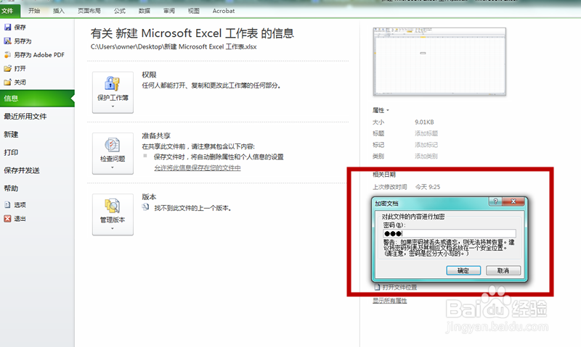Image resolution: width=581 pixels, height=347 pixels.
Task: Click the 9.01KB file size value
Action: [x=424, y=122]
